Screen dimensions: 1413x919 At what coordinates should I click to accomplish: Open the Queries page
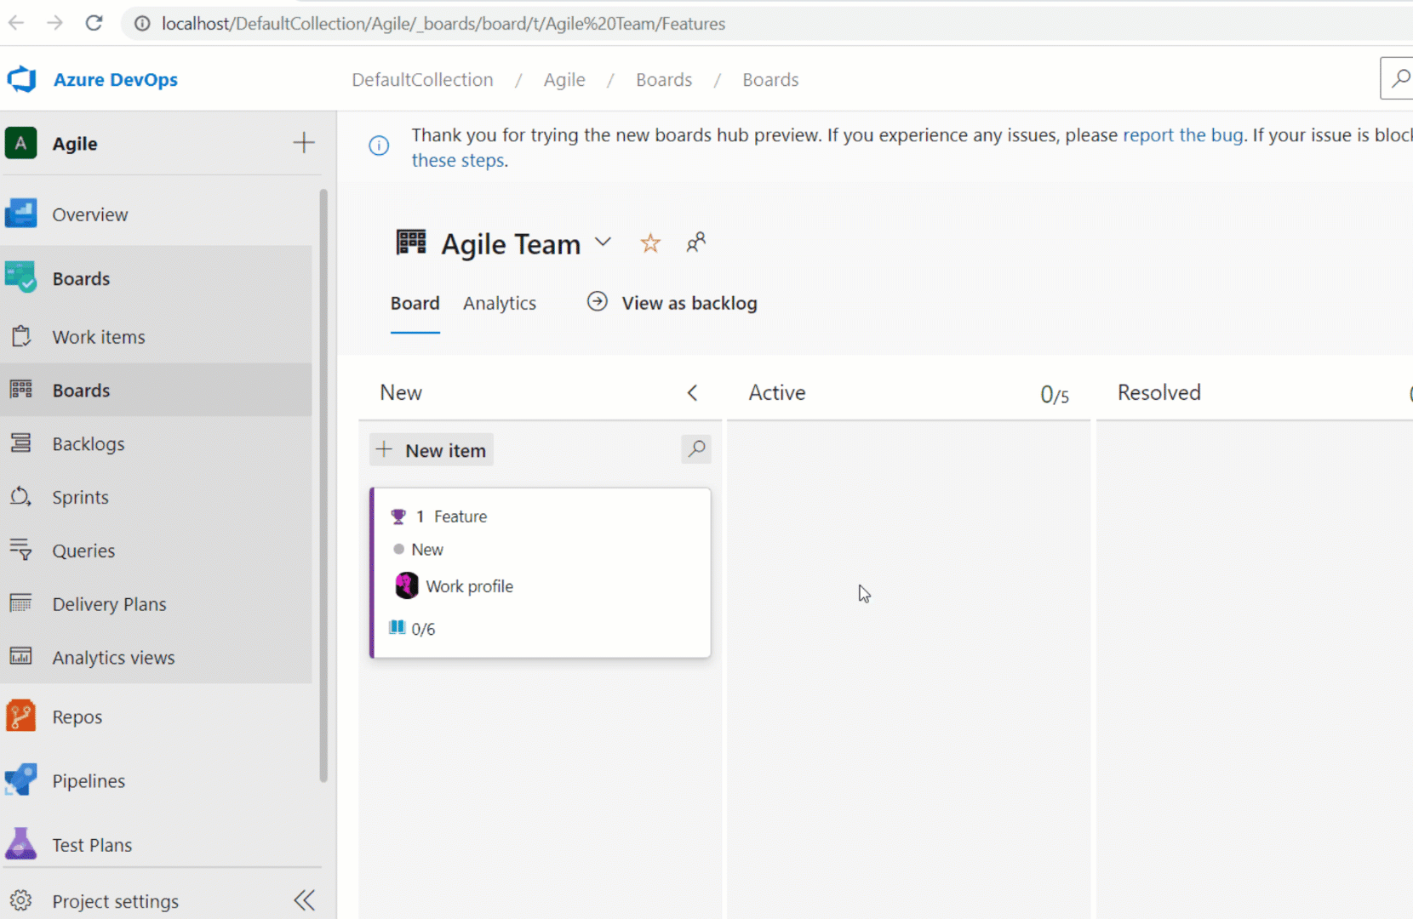(83, 551)
